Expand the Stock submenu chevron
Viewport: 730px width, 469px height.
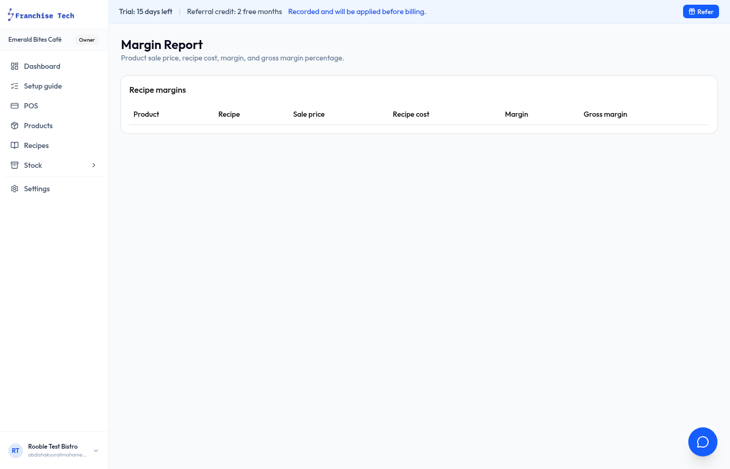[94, 165]
